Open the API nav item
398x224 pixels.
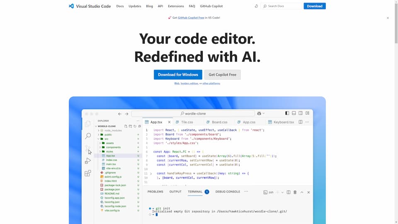click(x=160, y=6)
